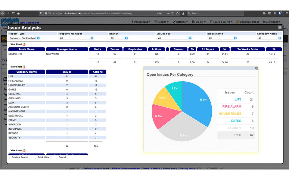
Task: Click the pie chart icon above Block Name table
Action: pos(24,44)
